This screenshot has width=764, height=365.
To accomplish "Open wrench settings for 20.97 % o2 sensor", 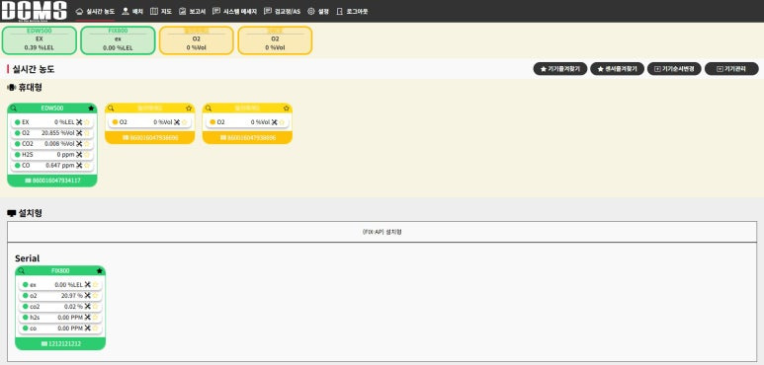I will 88,295.
